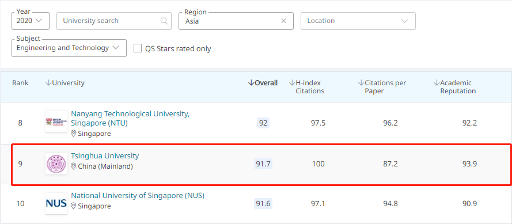This screenshot has width=512, height=224.
Task: Clear the Asia region filter
Action: pyautogui.click(x=283, y=21)
